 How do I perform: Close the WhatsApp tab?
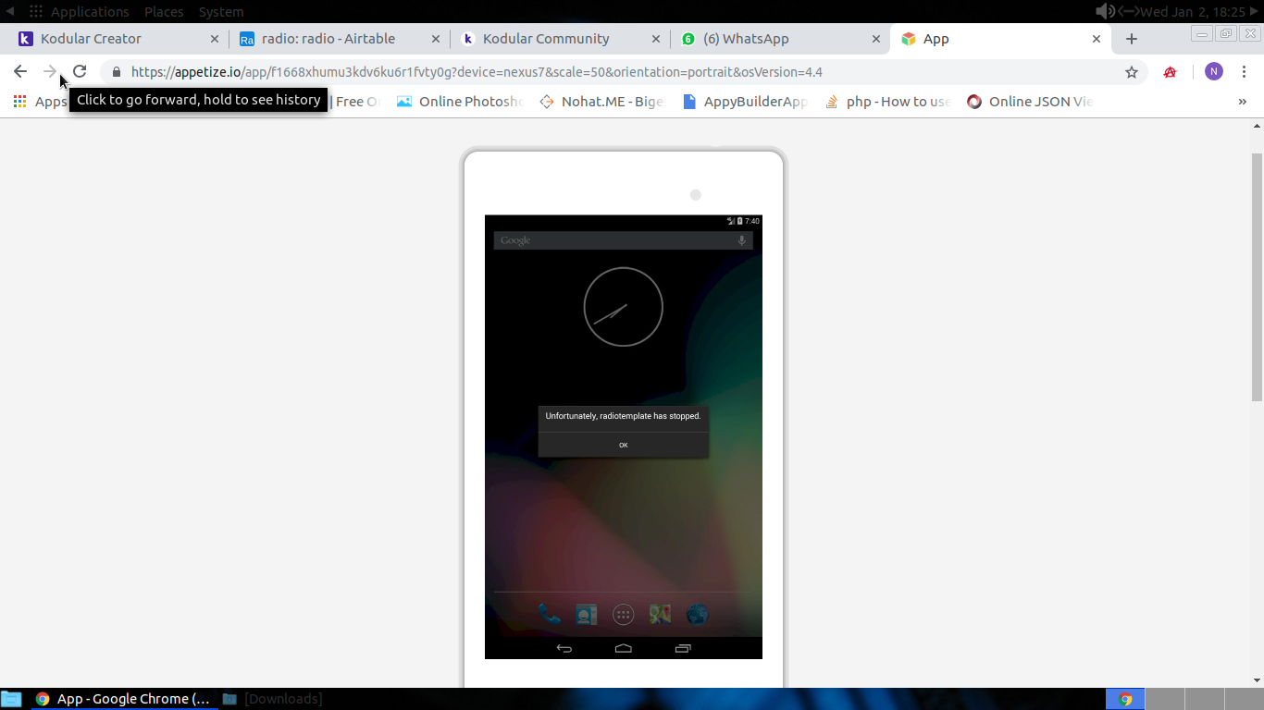pos(876,39)
